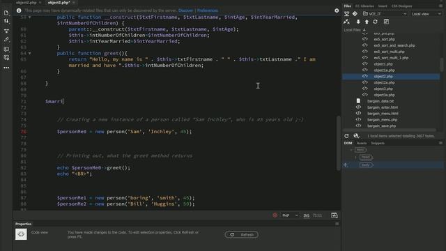Screen dimensions: 446x251
Task: Click the plus add-element icon beside body
Action: point(346,165)
